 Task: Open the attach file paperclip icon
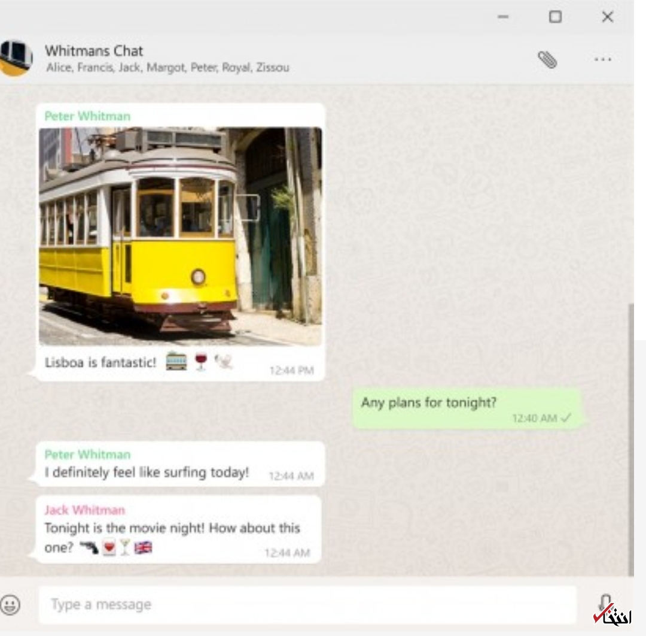coord(547,59)
